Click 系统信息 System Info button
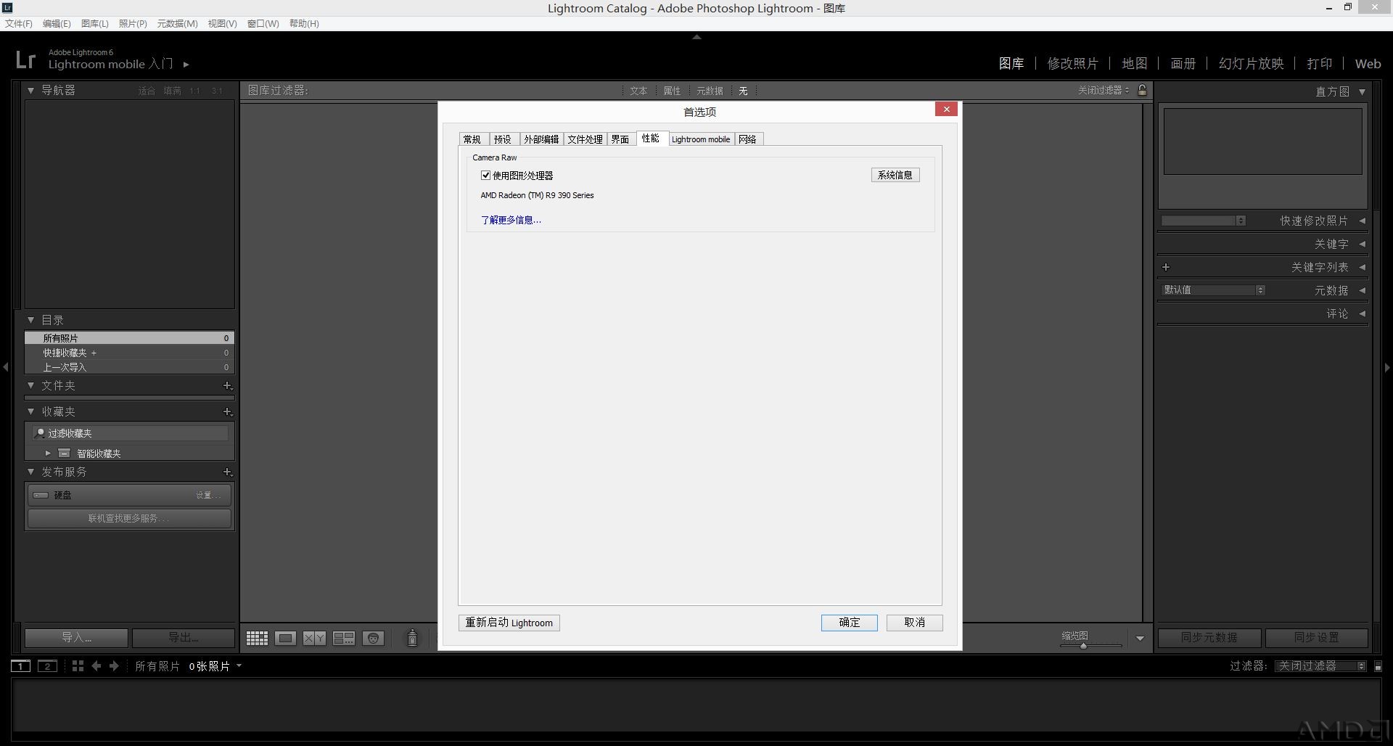 click(895, 175)
